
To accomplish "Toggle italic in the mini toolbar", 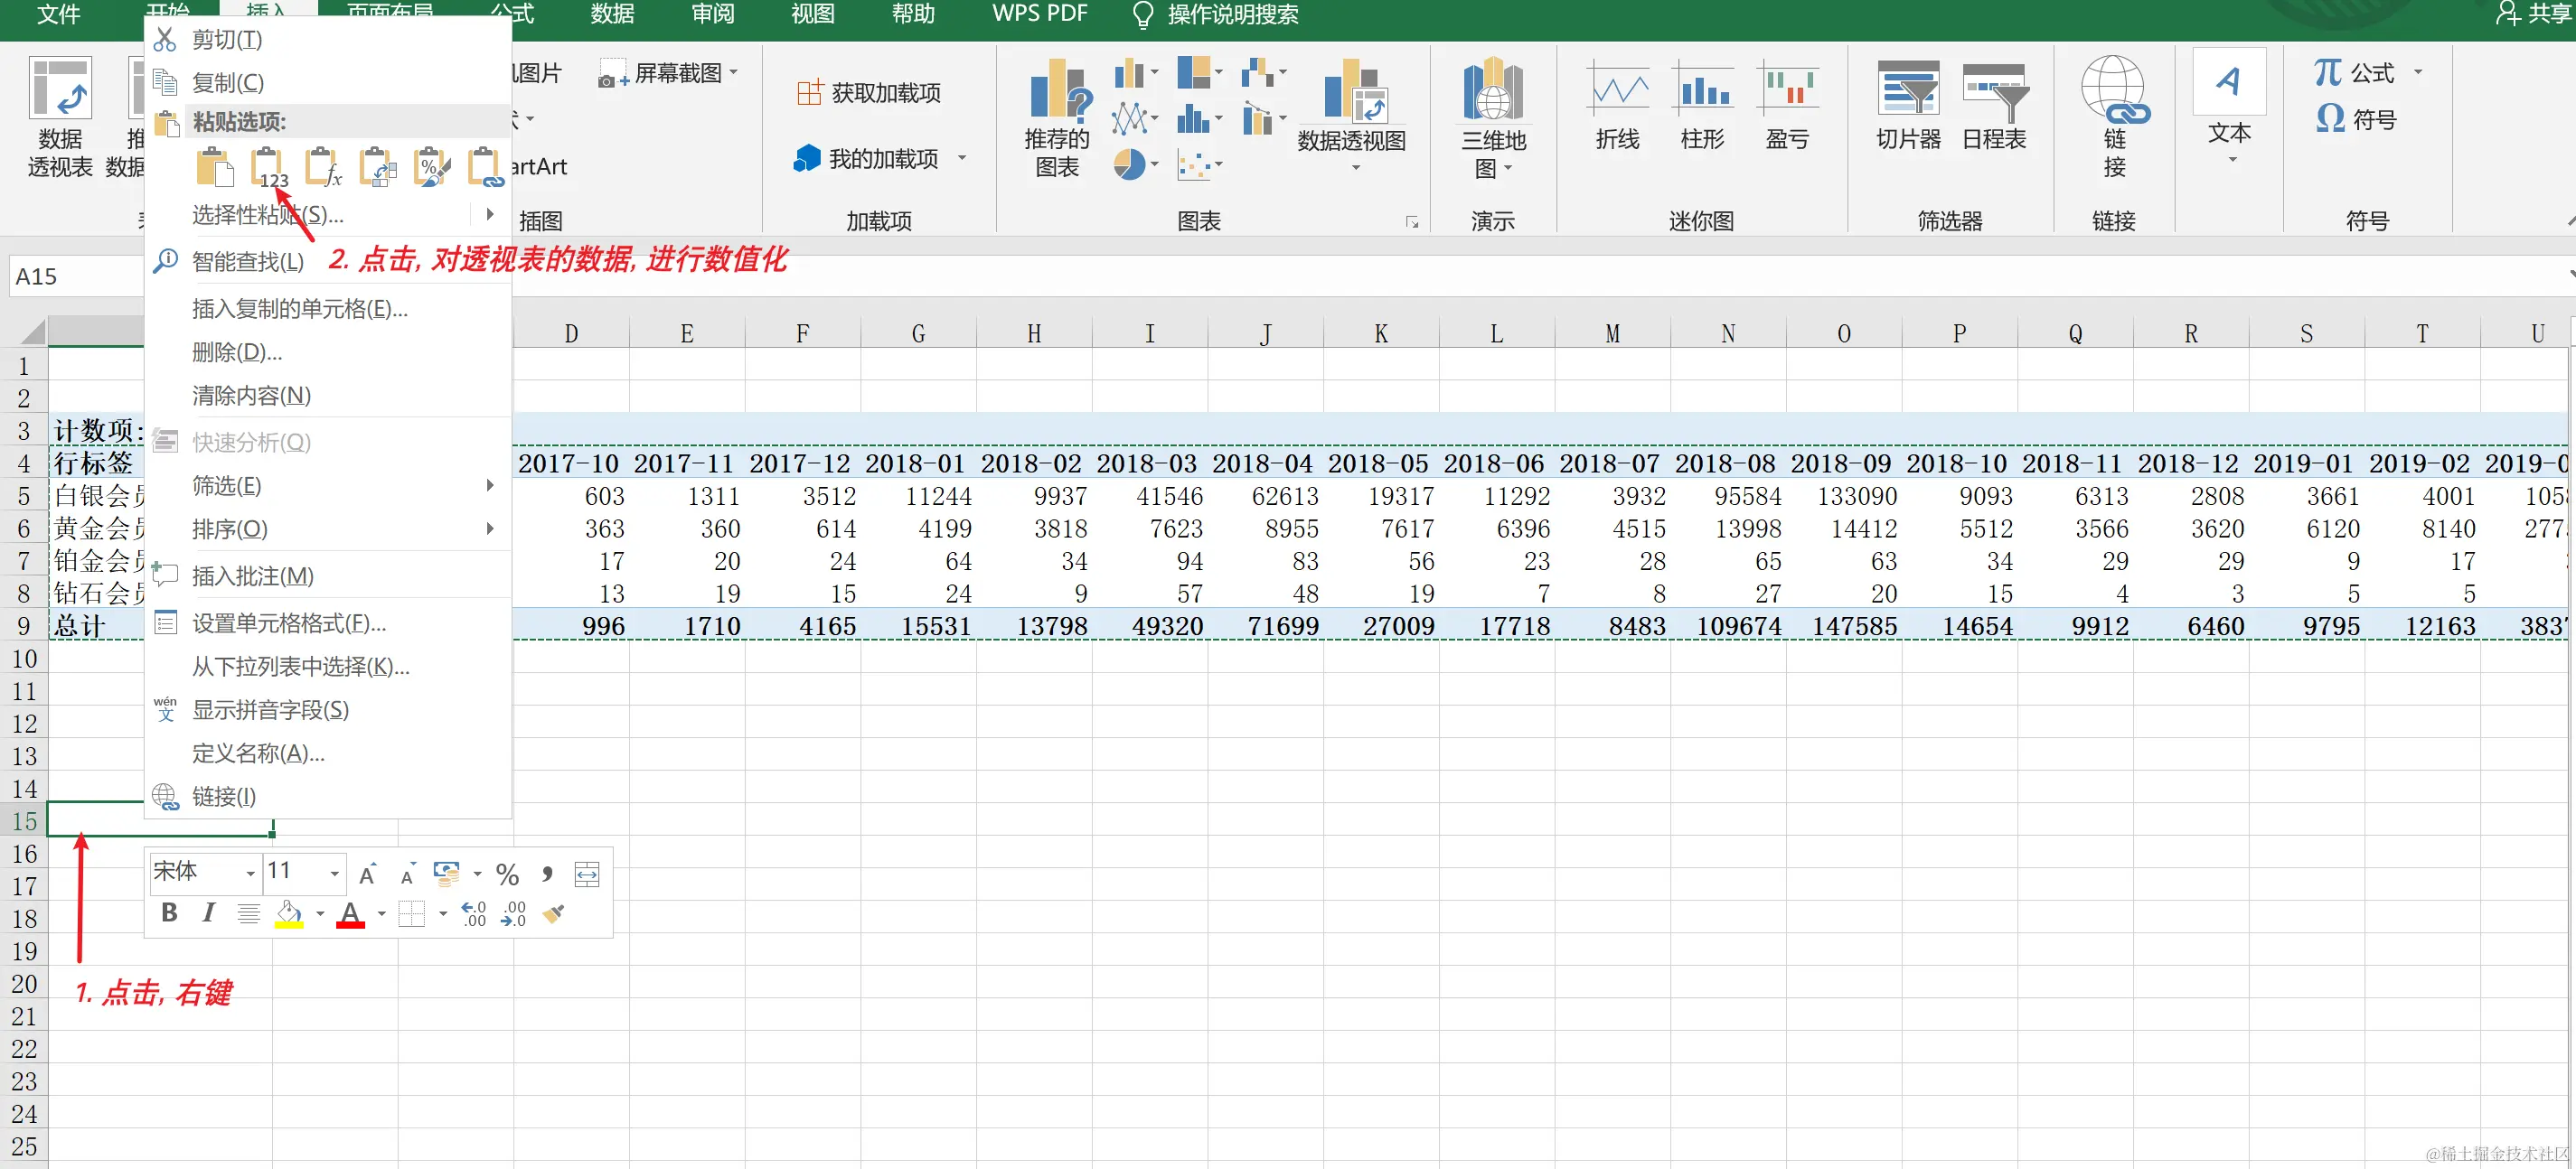I will [x=208, y=912].
